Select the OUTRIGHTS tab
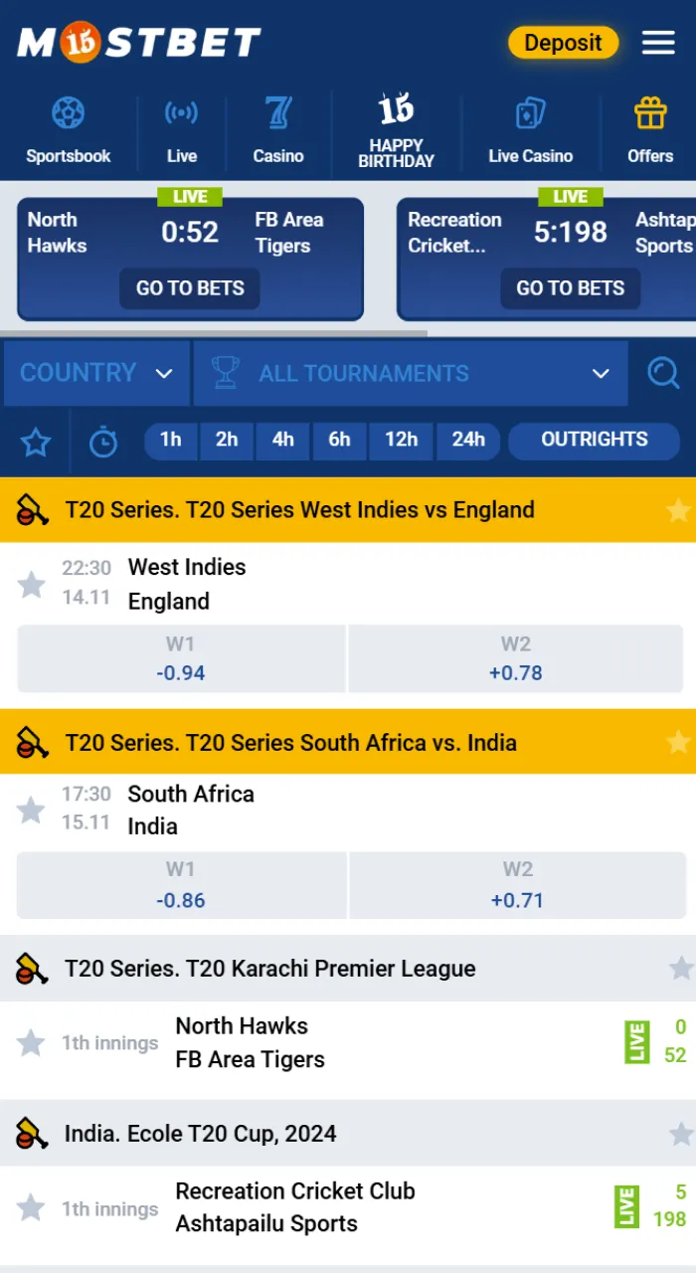The image size is (696, 1273). (594, 441)
